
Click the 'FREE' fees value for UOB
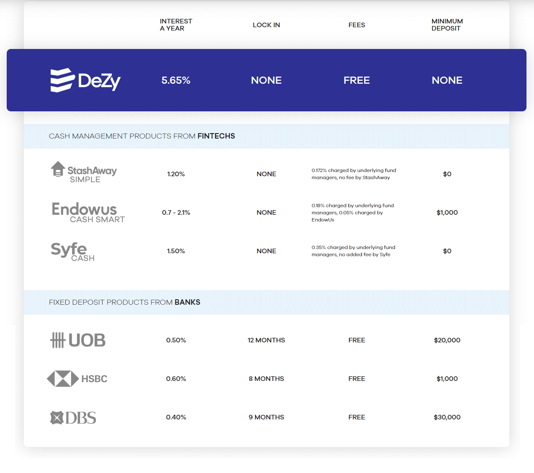pos(357,340)
